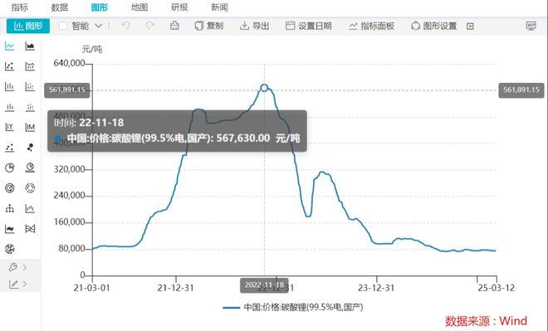548x331 pixels.
Task: Click the right 561,891.15 crosshair value label
Action: [521, 90]
